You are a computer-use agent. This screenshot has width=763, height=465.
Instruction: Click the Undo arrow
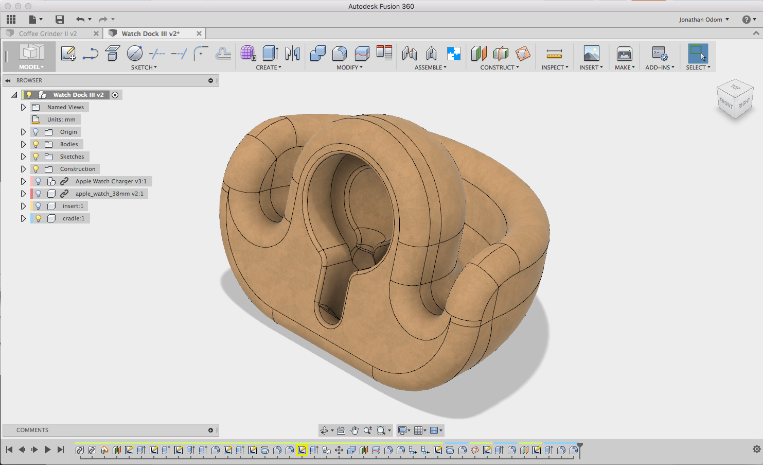click(x=80, y=20)
